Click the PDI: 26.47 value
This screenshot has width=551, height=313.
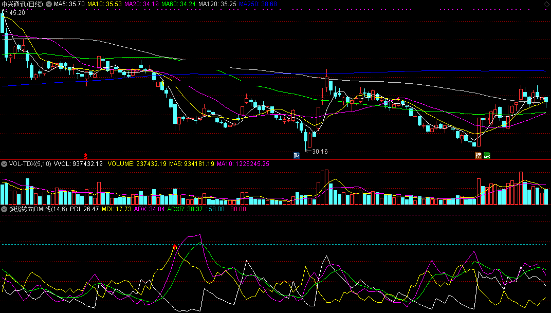point(84,209)
